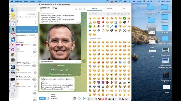The width and height of the screenshot is (181, 101).
Task: Open the Файл menu in menu bar
Action: tap(26, 1)
